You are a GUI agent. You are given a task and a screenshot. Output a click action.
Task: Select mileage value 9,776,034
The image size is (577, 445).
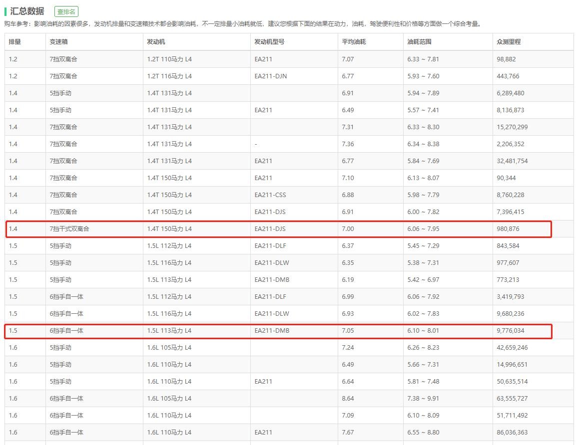(x=511, y=331)
